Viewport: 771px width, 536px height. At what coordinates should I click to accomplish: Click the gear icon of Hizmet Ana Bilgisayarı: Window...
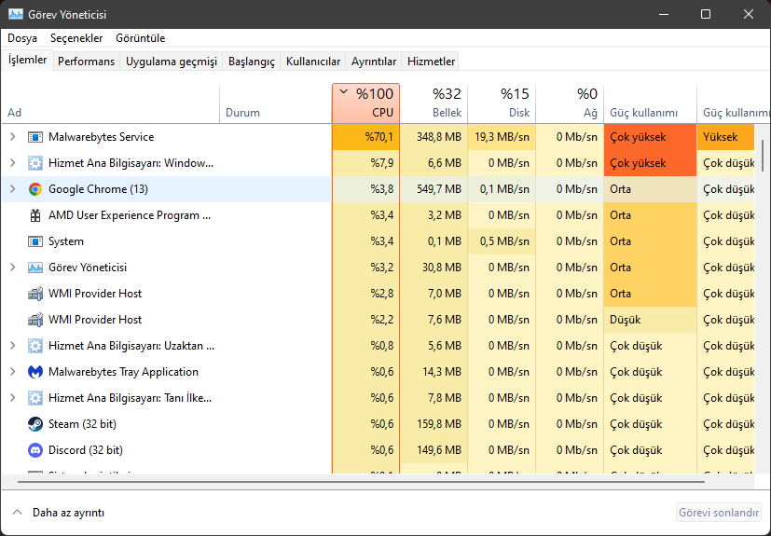[x=34, y=163]
